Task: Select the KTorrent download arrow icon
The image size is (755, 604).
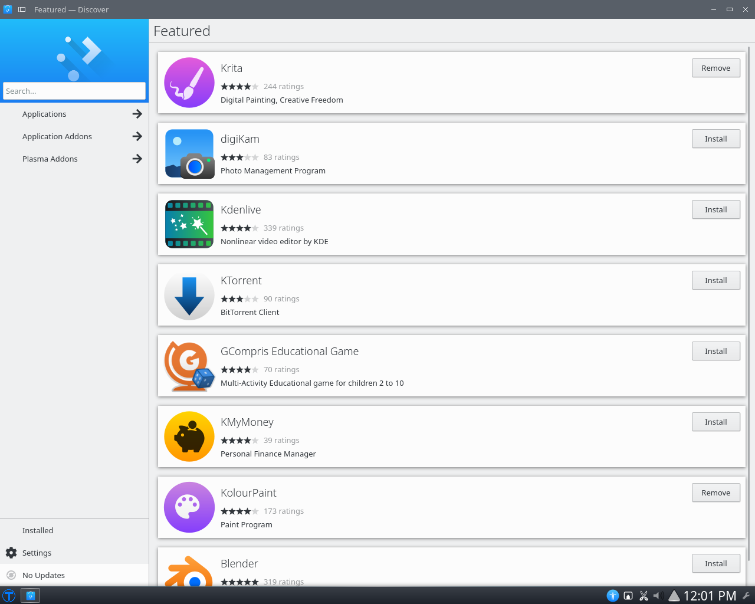Action: click(x=189, y=295)
